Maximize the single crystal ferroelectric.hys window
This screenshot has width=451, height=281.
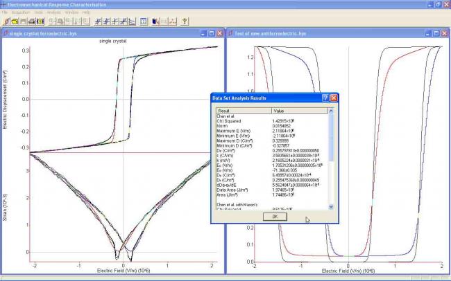point(211,33)
